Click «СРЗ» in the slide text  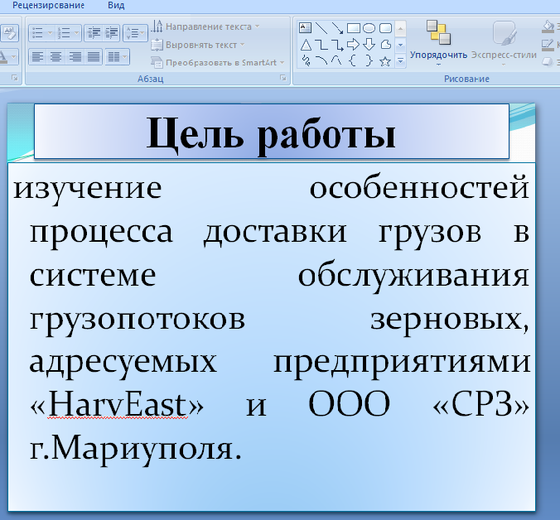(480, 404)
